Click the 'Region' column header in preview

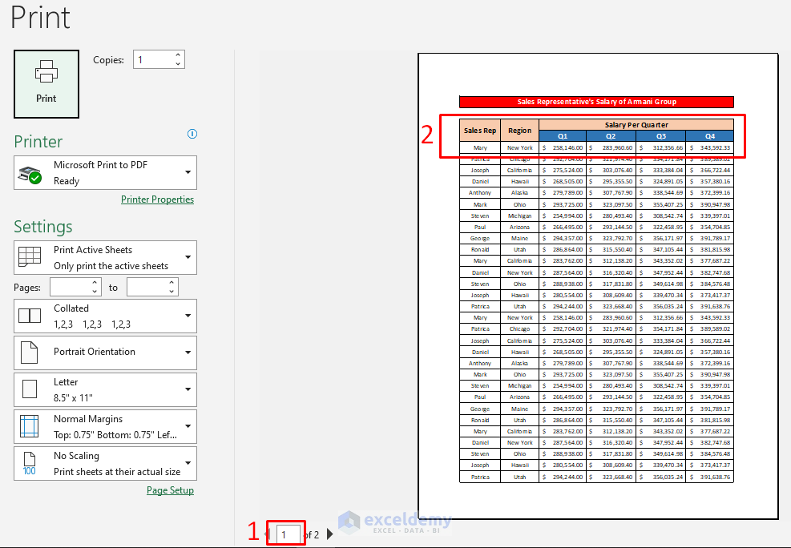pos(519,131)
